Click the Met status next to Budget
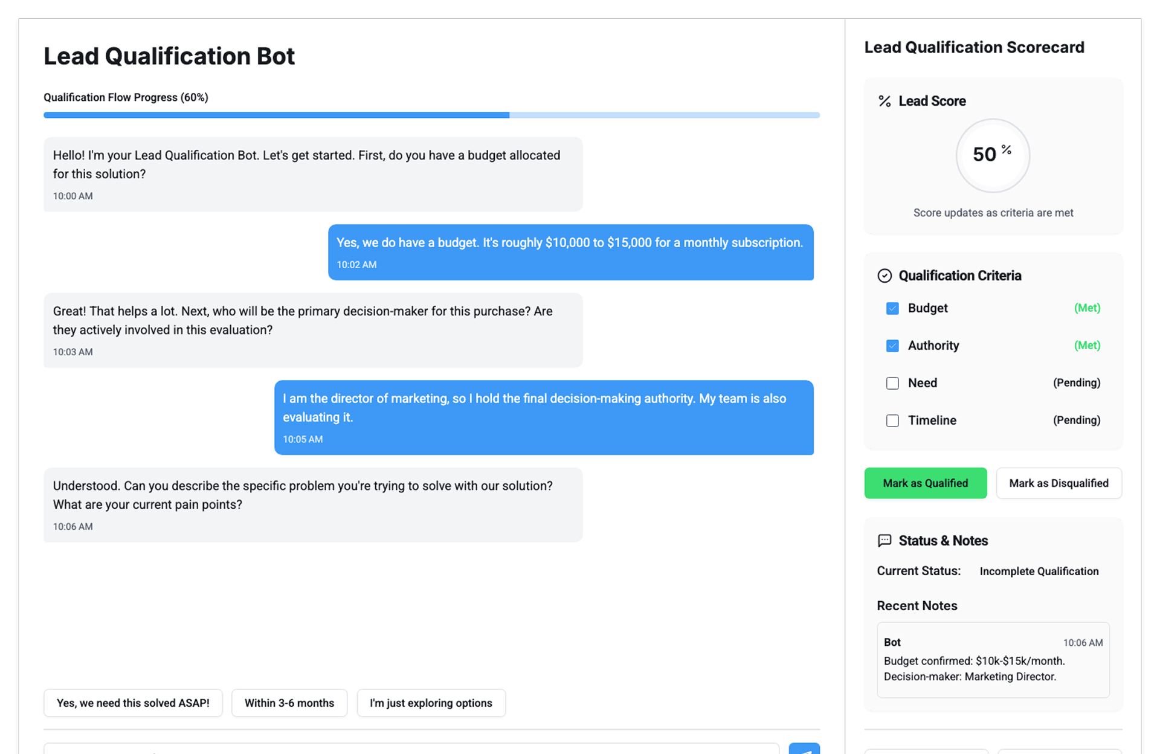The width and height of the screenshot is (1160, 754). [x=1087, y=308]
